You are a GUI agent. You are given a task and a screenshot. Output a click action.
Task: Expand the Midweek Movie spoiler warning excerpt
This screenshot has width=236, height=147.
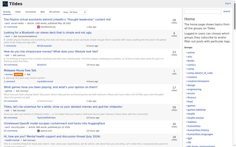[5, 78]
